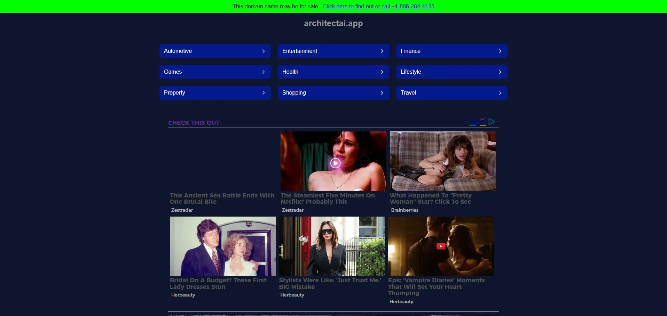The image size is (667, 316).
Task: Open the Ancient Sea Battle article headline
Action: (222, 198)
